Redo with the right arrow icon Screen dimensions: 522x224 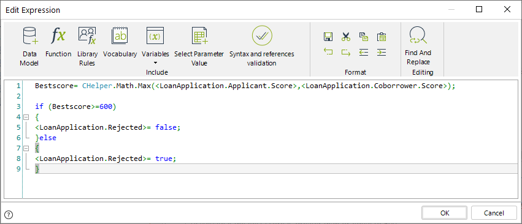346,52
